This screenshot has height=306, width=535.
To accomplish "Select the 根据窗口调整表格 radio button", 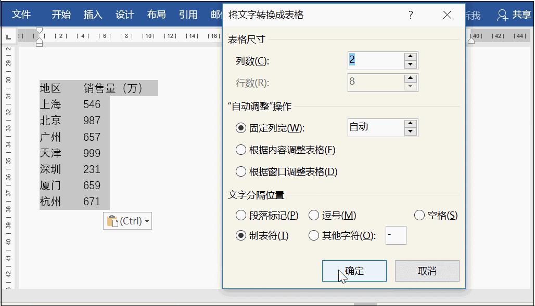I will pos(240,171).
